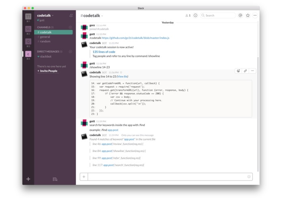Copy link of the hovered message

(x=245, y=71)
